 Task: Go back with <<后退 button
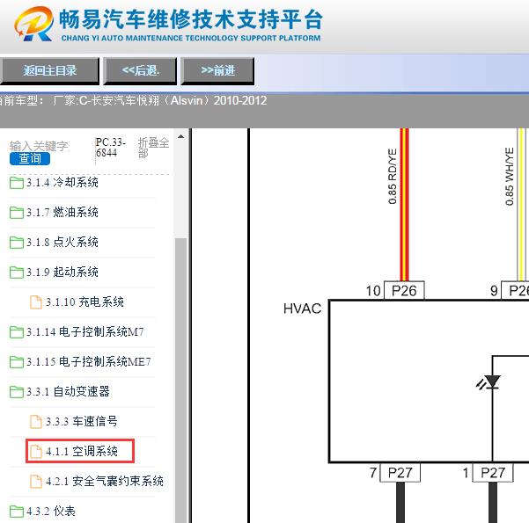(140, 71)
